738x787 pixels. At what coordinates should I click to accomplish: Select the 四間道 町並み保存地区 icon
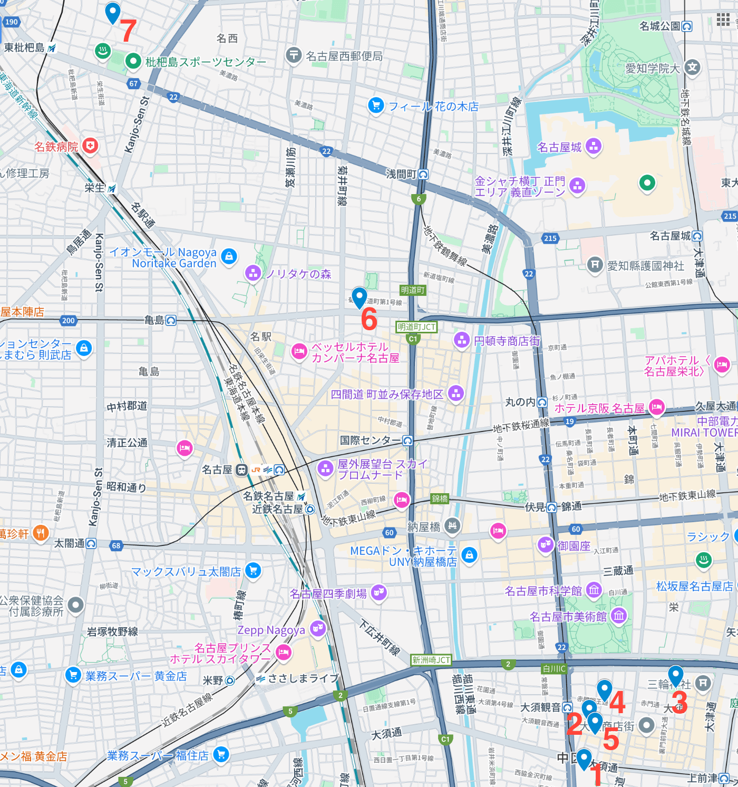(456, 393)
